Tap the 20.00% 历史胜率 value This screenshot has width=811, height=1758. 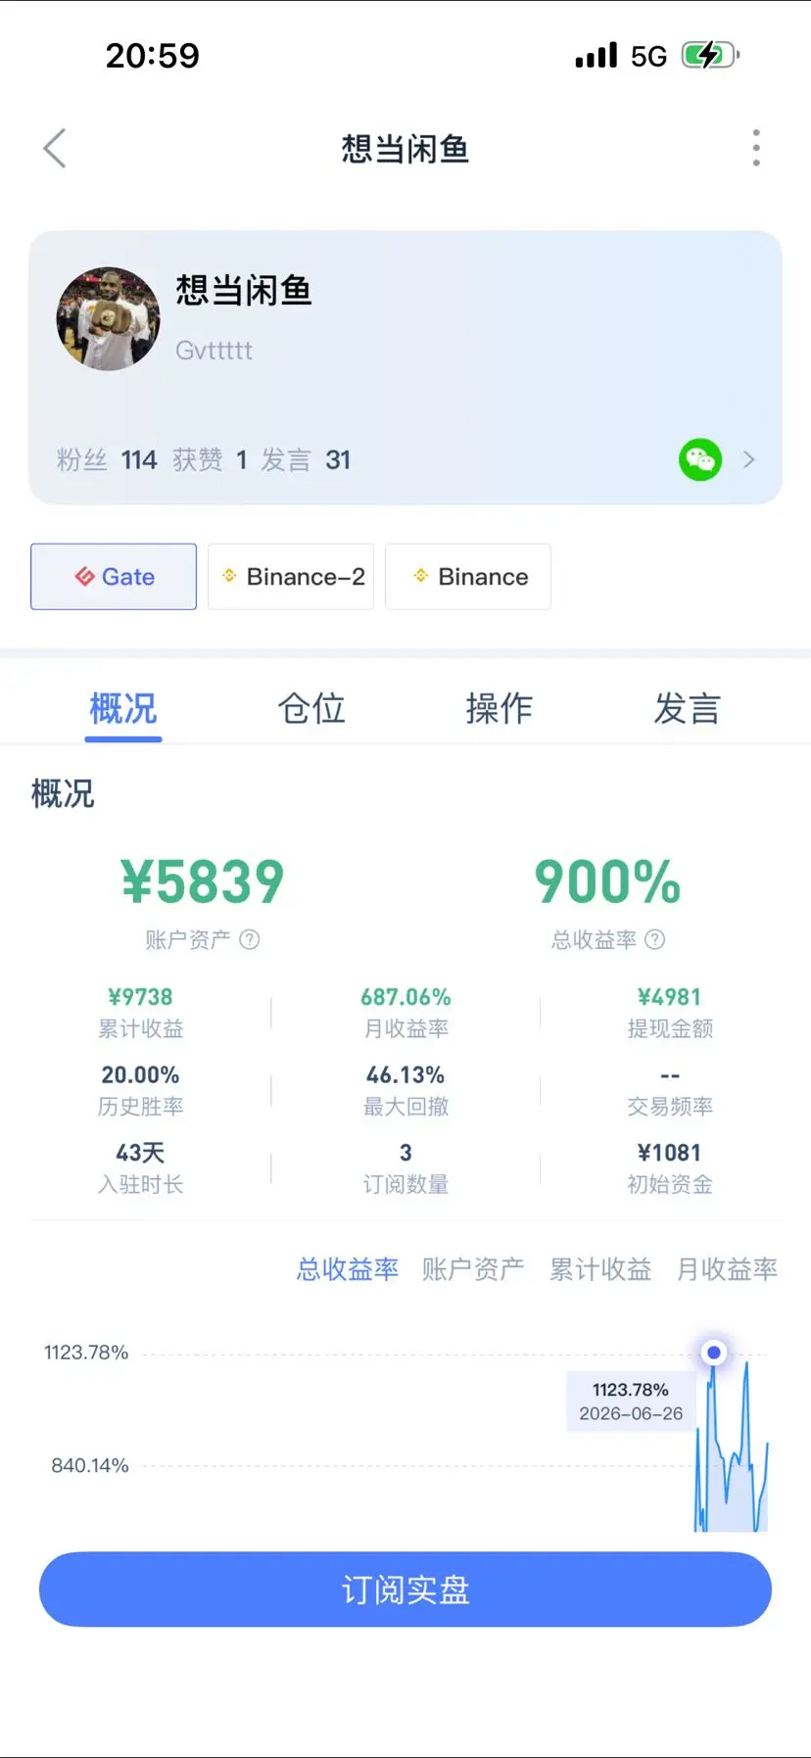click(x=141, y=1075)
